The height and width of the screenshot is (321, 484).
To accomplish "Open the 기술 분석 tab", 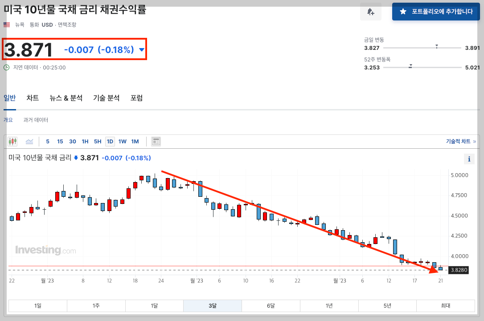I will (107, 98).
